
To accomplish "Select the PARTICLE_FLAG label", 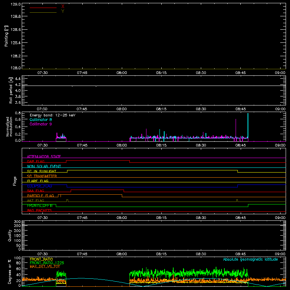I will point(41,196).
